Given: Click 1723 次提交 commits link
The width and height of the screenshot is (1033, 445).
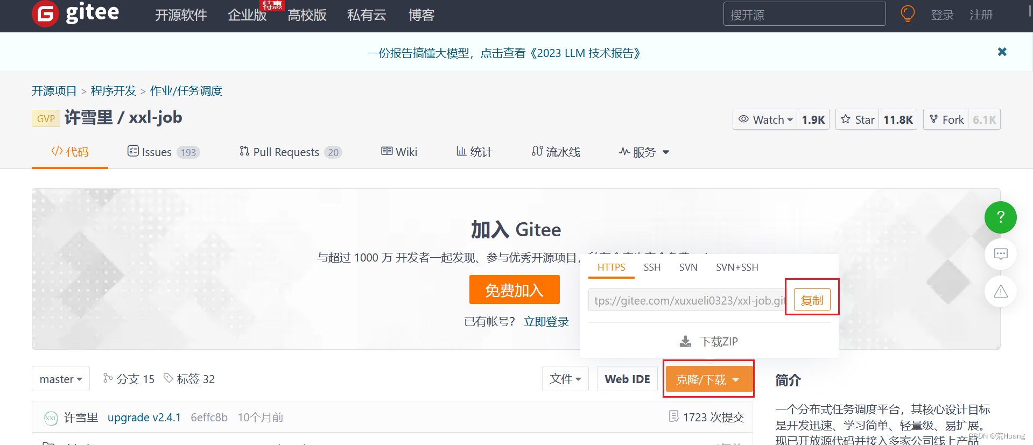Looking at the screenshot, I should [x=707, y=417].
